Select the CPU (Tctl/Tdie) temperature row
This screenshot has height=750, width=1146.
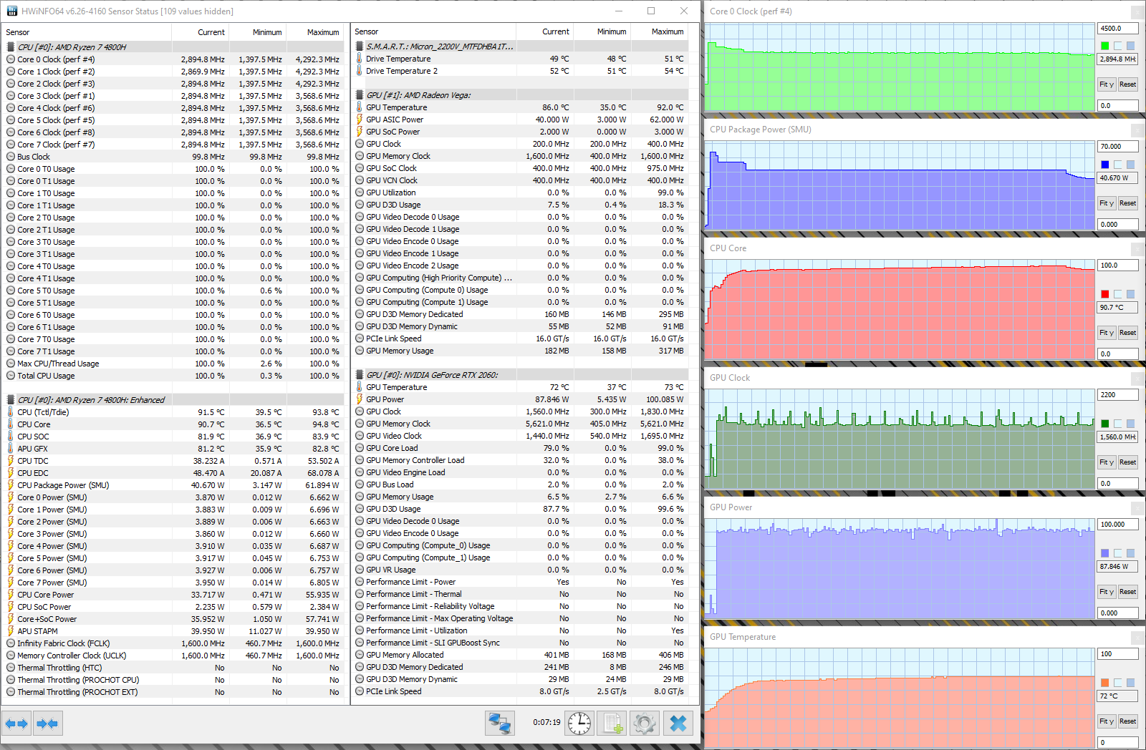click(173, 412)
